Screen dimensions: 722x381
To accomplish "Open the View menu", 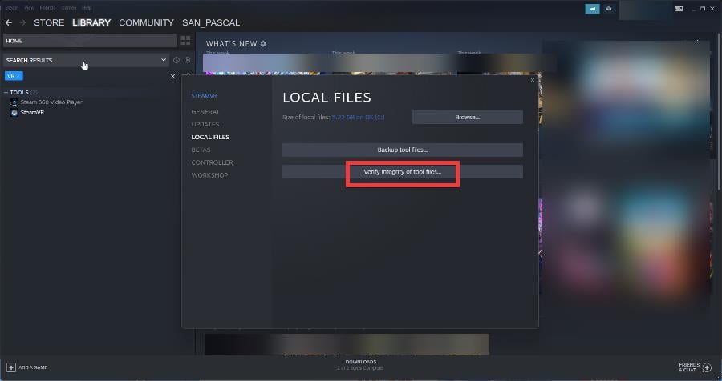I will [30, 8].
